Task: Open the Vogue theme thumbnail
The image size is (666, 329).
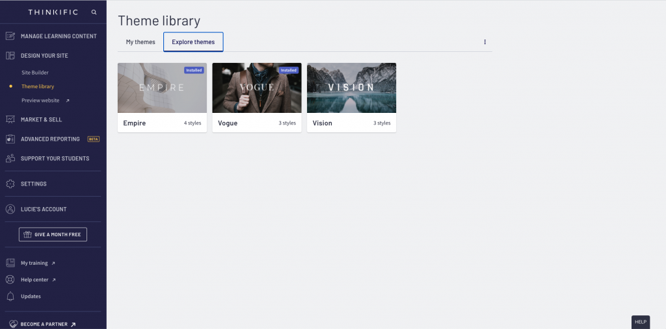Action: coord(257,88)
